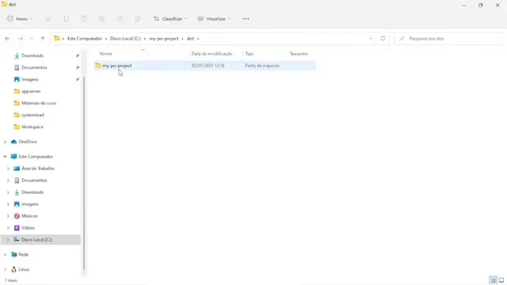Expand the address bar history dropdown
Image resolution: width=507 pixels, height=285 pixels.
[x=371, y=39]
